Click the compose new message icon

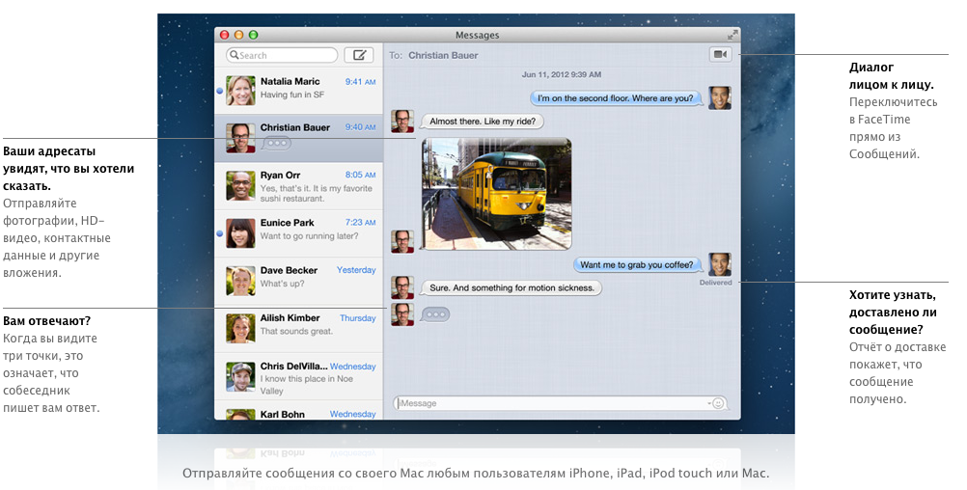358,55
